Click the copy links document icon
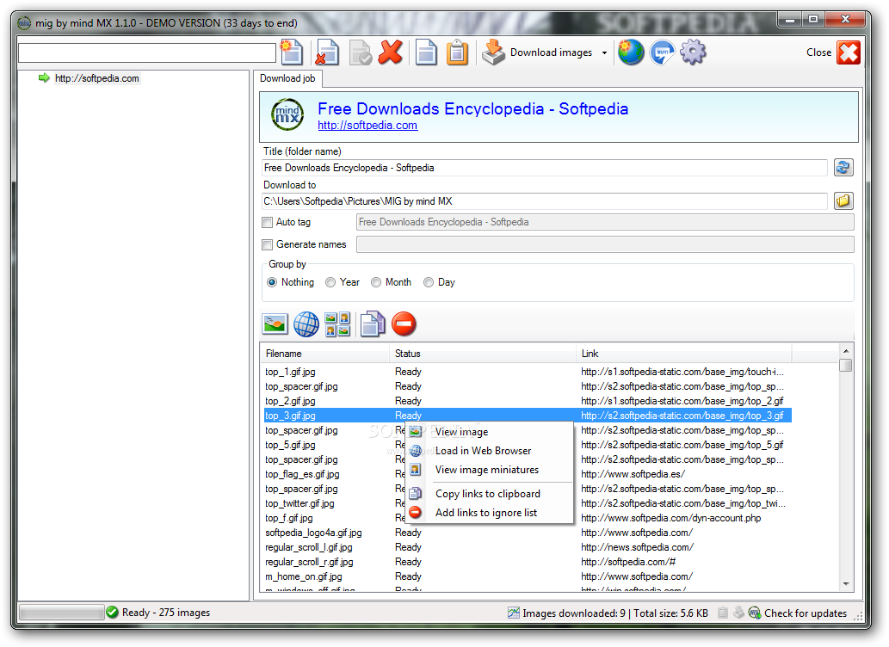The width and height of the screenshot is (889, 647). pos(373,324)
